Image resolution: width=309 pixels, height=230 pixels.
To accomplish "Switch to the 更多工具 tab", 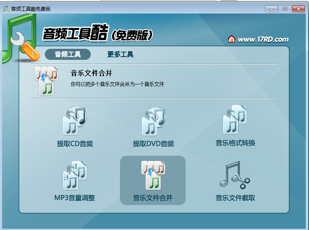I will pos(120,54).
